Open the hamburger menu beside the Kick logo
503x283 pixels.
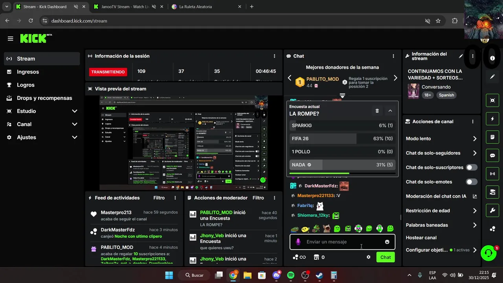pos(10,39)
